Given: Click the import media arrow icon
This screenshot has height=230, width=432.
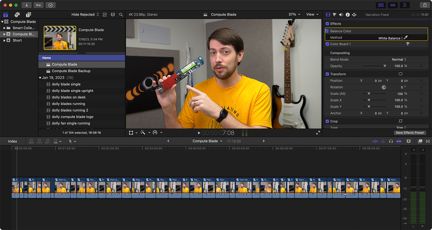Looking at the screenshot, I should (27, 5).
